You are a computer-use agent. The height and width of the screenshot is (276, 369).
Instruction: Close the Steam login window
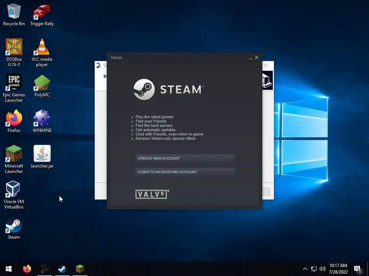point(257,57)
